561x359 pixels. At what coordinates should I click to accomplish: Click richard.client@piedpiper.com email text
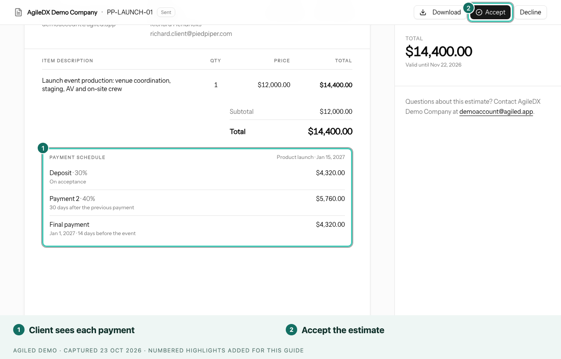191,34
